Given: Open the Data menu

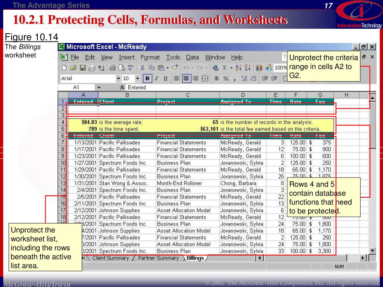Looking at the screenshot, I should [x=192, y=57].
